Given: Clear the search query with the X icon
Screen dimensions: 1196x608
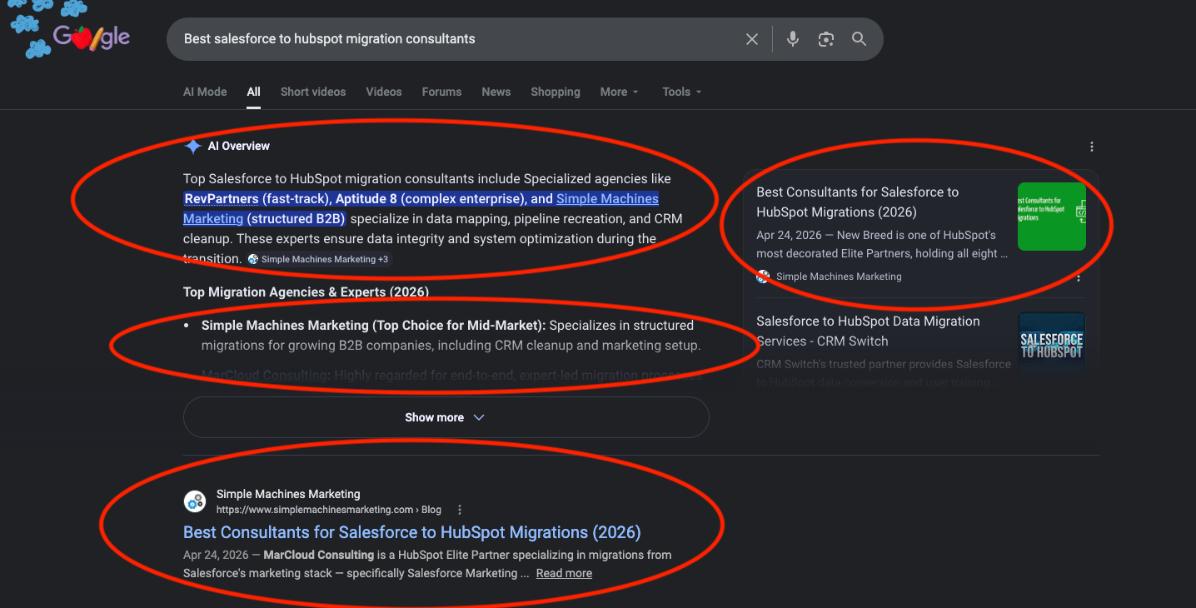Looking at the screenshot, I should click(752, 39).
